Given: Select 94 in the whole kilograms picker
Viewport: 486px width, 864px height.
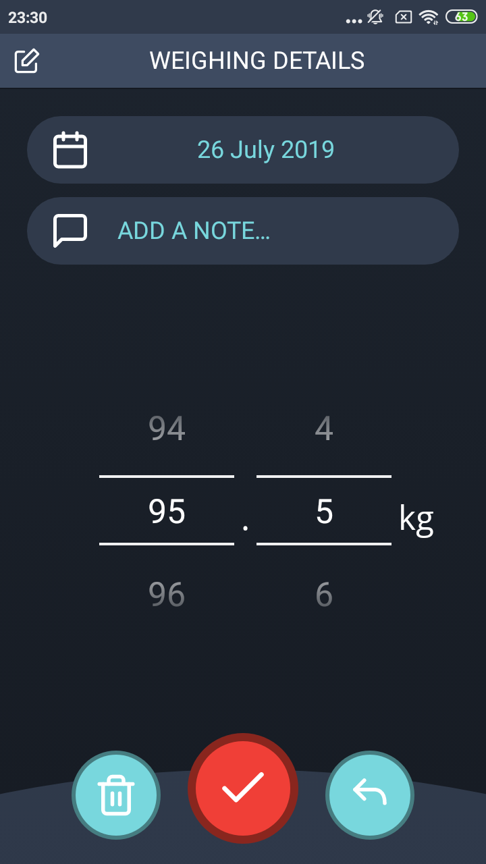Looking at the screenshot, I should (x=167, y=429).
